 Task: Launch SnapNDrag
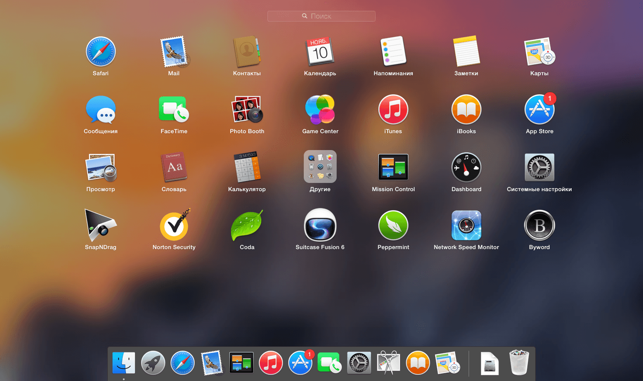pos(100,225)
